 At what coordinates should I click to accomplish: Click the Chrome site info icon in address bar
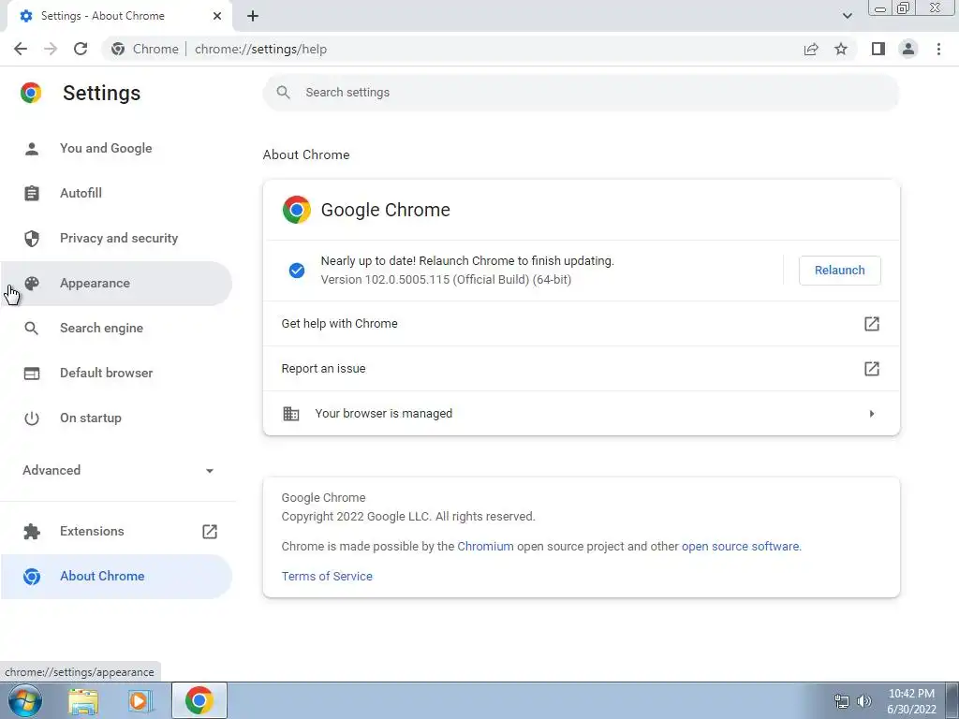[x=118, y=49]
